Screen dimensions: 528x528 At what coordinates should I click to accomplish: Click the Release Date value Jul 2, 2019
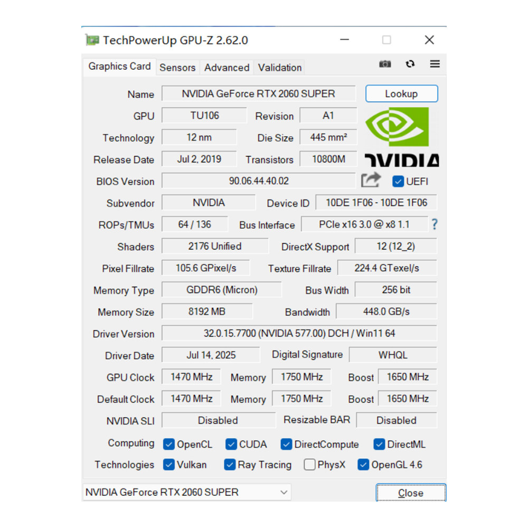click(199, 159)
